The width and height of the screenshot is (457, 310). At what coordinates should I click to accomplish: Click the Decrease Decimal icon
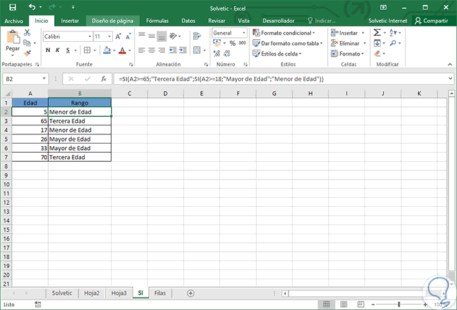pos(227,54)
